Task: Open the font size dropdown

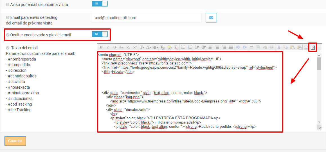Action: point(149,47)
